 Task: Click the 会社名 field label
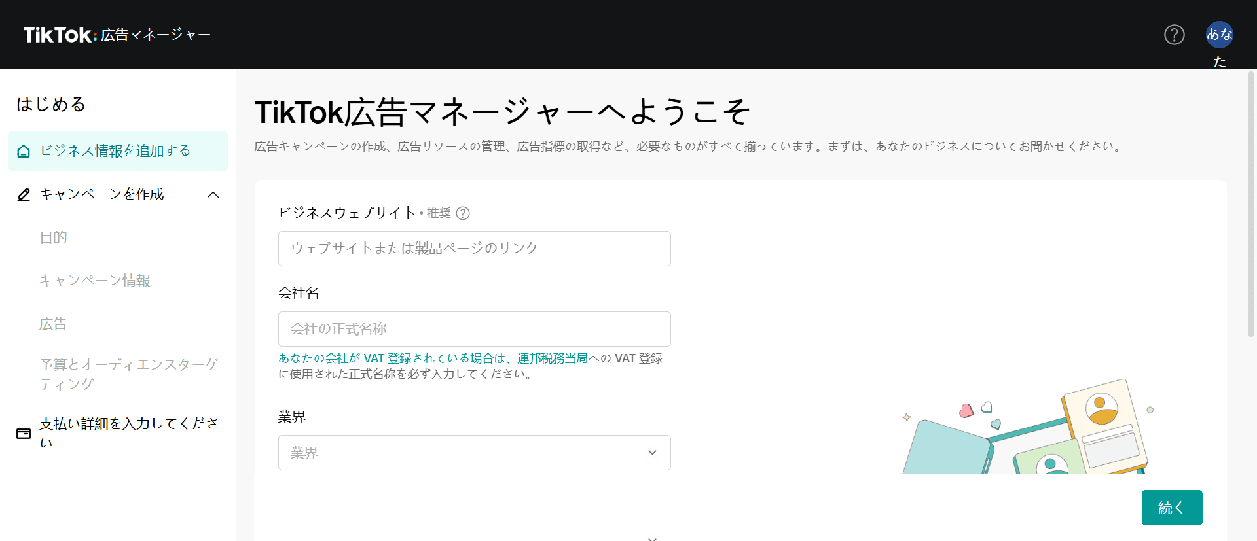(x=299, y=293)
